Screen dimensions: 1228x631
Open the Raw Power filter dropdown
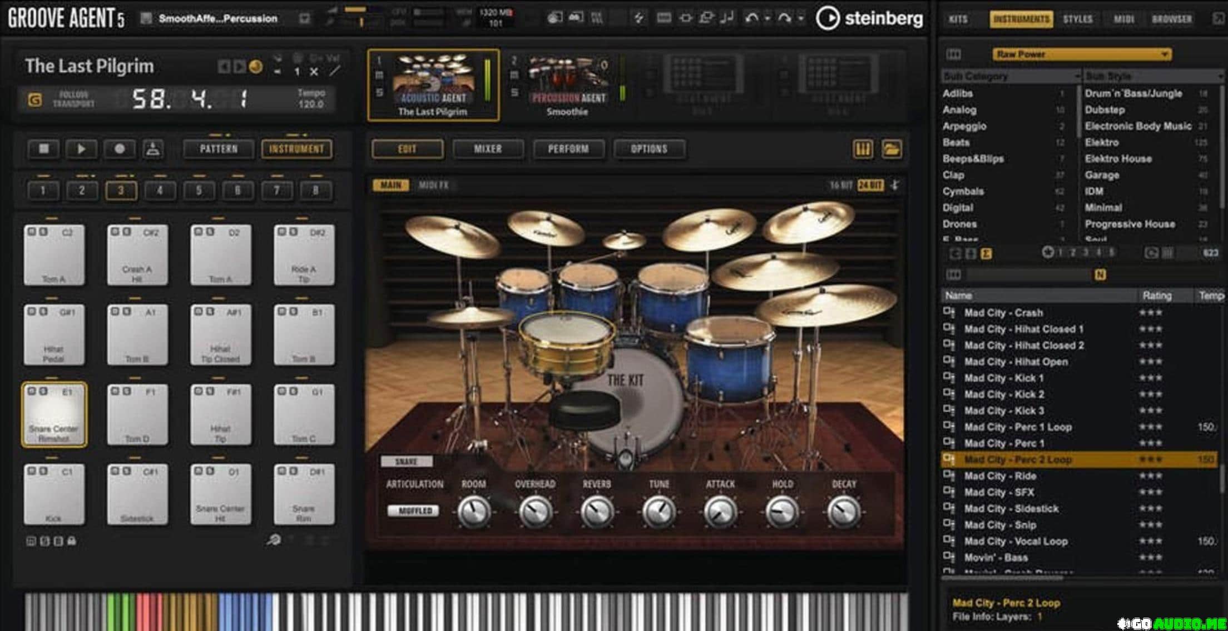pos(1082,54)
